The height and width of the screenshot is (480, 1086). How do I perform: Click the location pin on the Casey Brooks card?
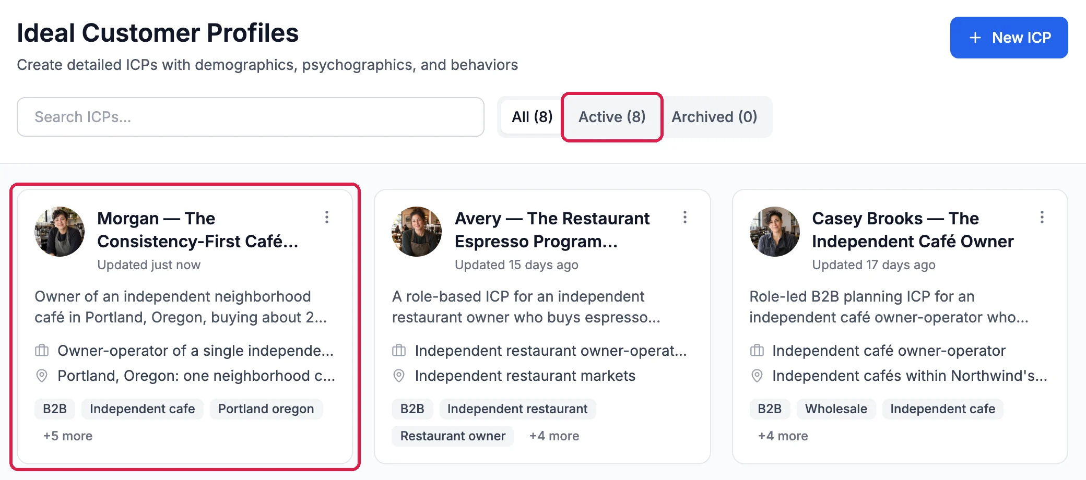757,376
